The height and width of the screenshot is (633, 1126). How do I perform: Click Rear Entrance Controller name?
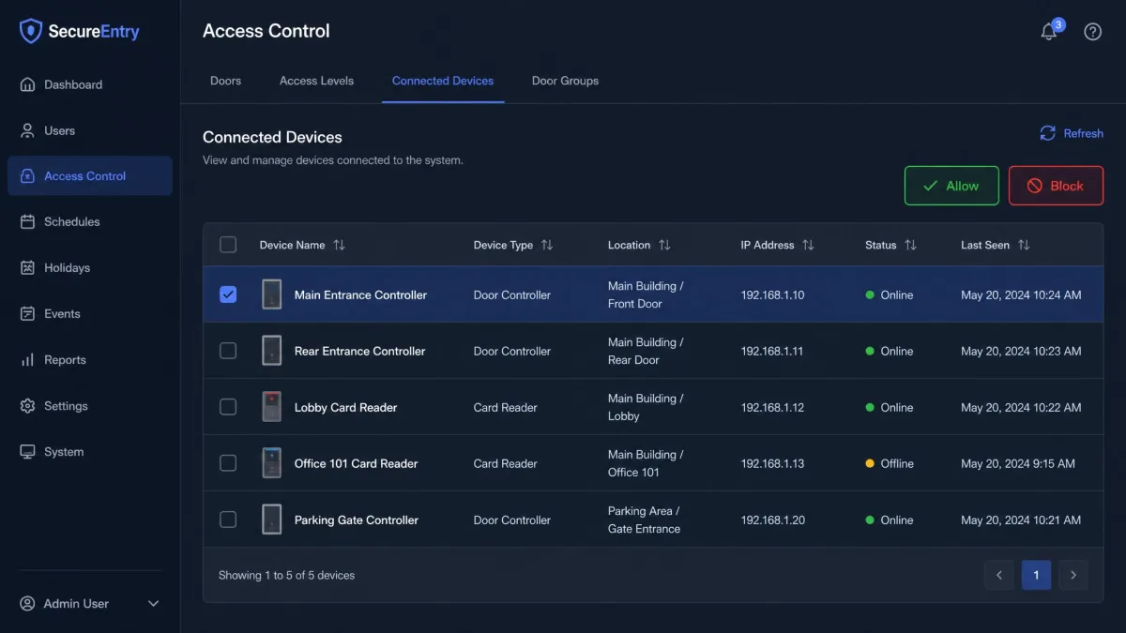tap(359, 351)
